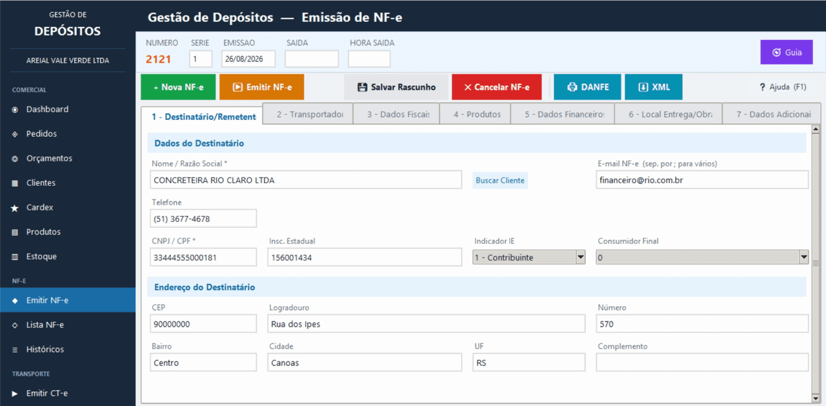
Task: Click the Nome / Razão Social field
Action: click(306, 180)
